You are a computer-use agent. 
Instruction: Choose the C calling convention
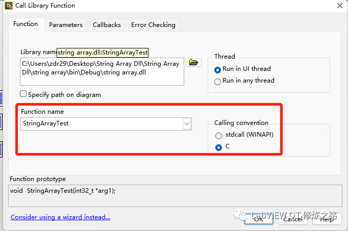[x=219, y=147]
